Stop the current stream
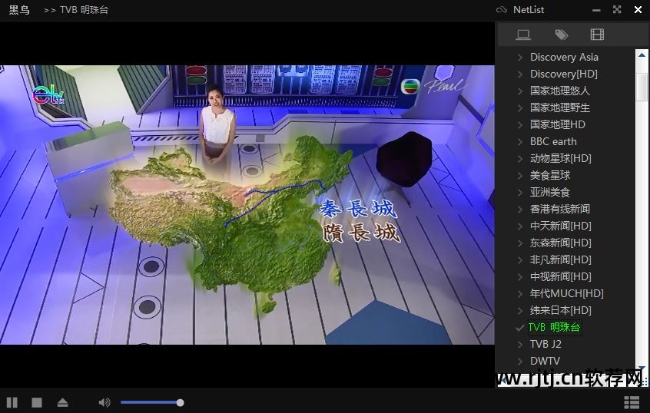Viewport: 650px width, 413px height. [x=36, y=402]
